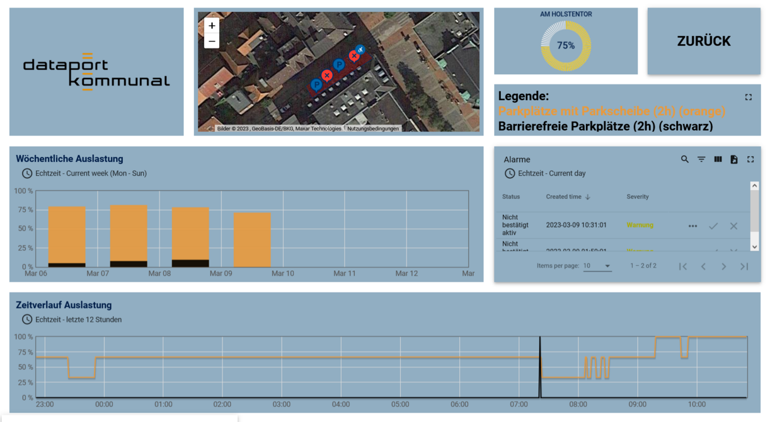Export the Alarme data
The image size is (770, 422).
(734, 159)
